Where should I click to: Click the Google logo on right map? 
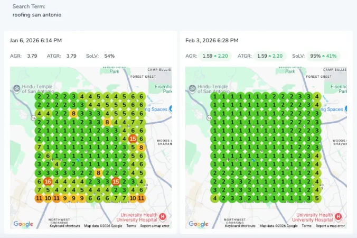click(199, 224)
